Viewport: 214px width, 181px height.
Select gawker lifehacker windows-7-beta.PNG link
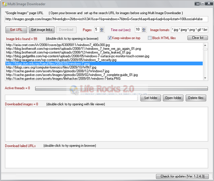point(104,78)
